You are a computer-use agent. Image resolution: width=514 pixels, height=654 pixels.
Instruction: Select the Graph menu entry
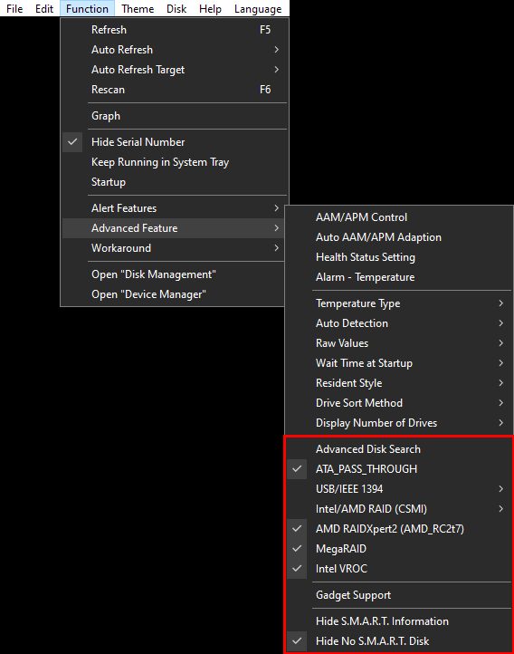(174, 116)
